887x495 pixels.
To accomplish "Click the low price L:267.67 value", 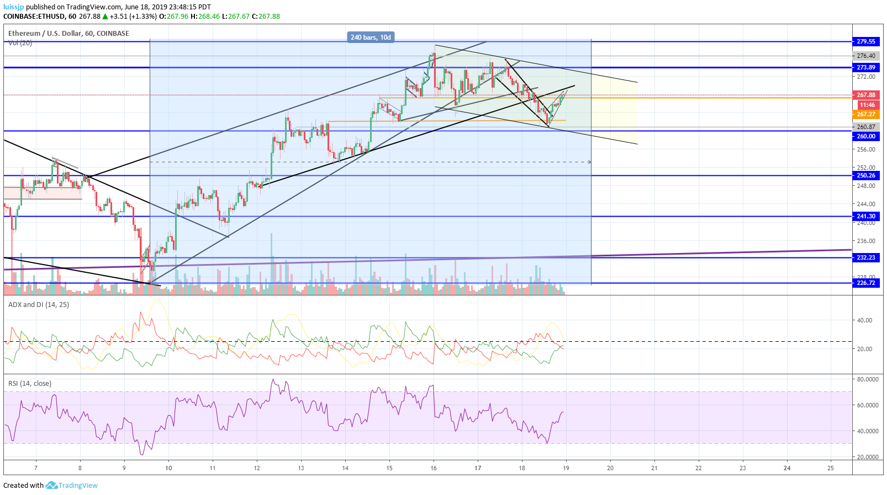I will click(x=235, y=17).
